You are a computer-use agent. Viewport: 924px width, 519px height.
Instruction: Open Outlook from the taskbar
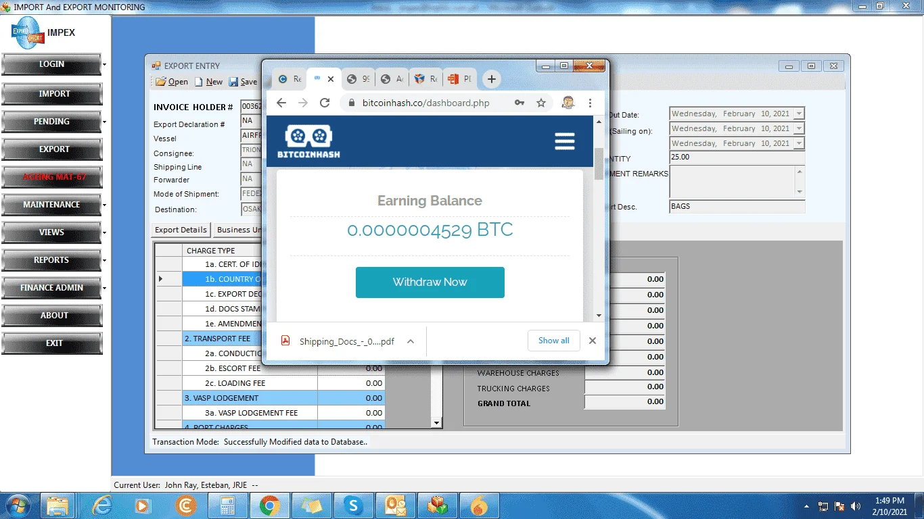(395, 505)
